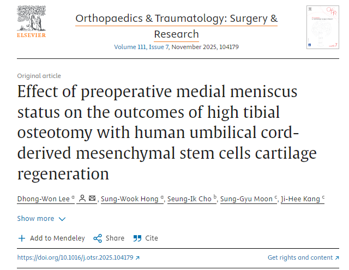Click the arrow after Get rights and content
The width and height of the screenshot is (349, 270).
point(337,258)
